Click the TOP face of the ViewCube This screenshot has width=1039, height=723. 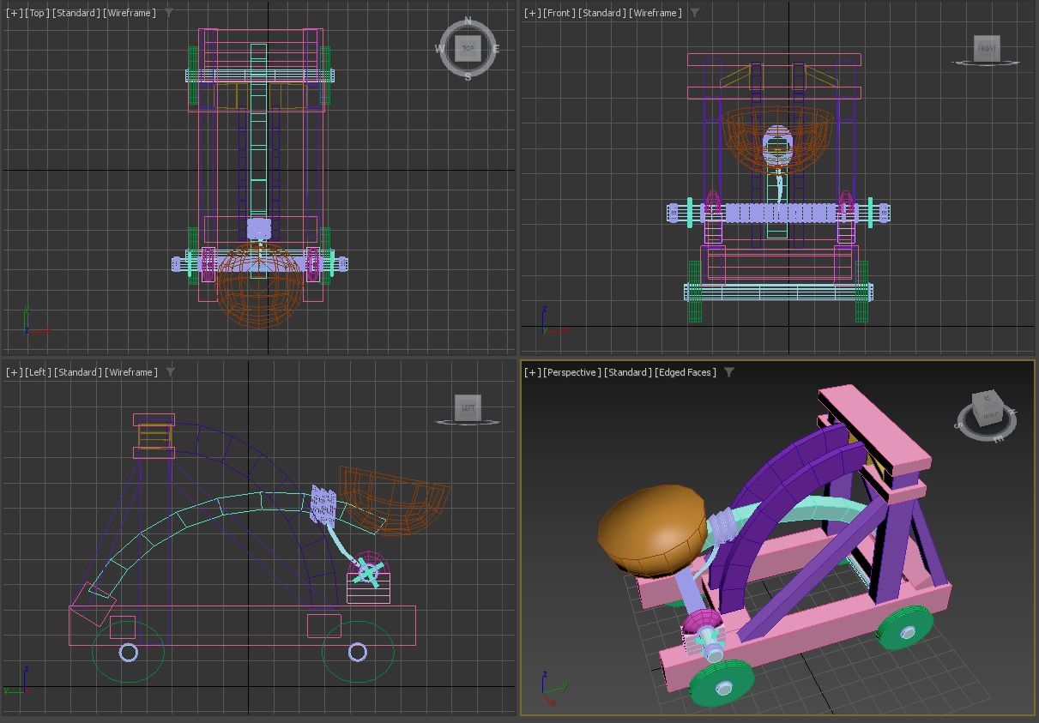point(468,48)
